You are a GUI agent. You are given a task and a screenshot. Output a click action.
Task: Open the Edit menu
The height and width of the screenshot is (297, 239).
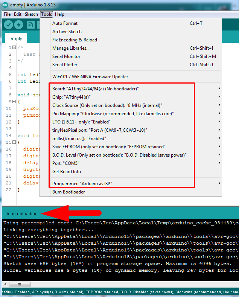pos(18,14)
